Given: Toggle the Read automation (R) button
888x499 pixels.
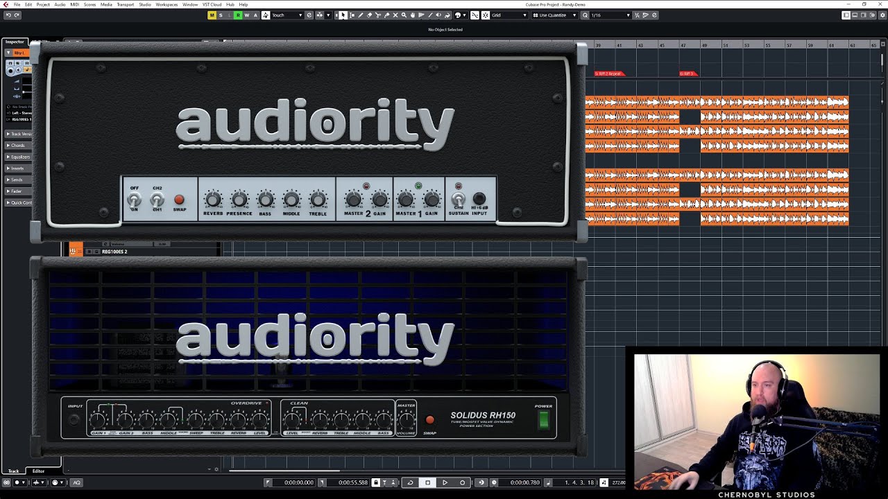Looking at the screenshot, I should (x=239, y=15).
